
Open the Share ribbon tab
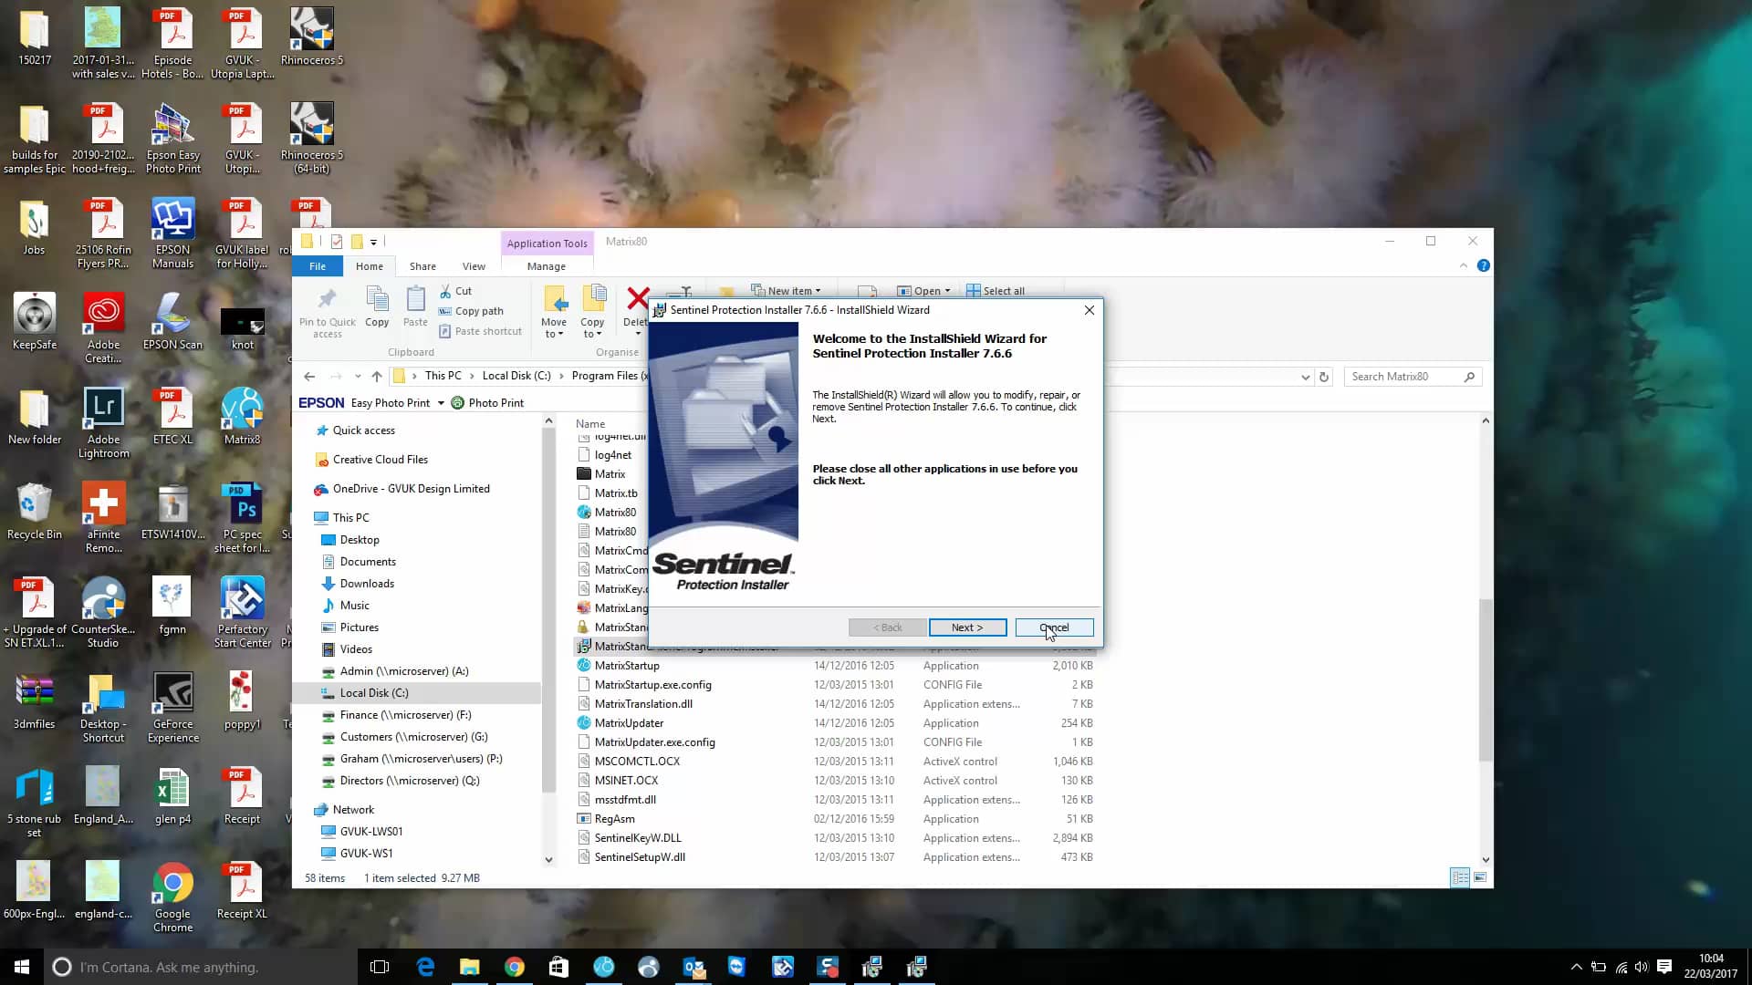coord(422,265)
